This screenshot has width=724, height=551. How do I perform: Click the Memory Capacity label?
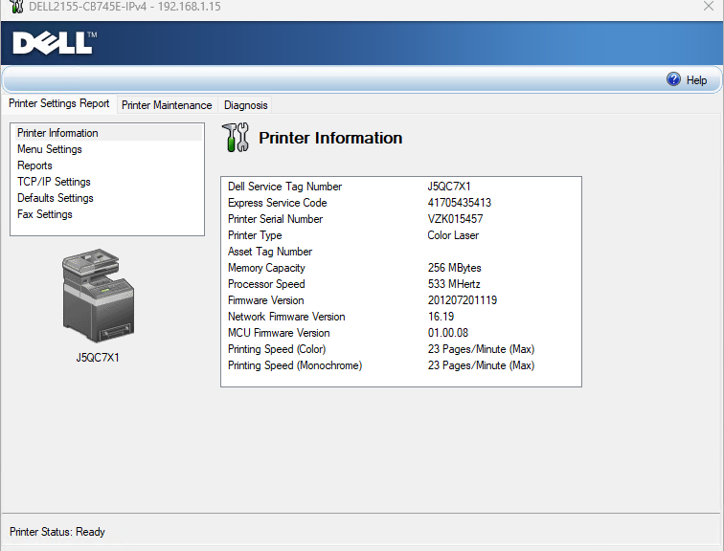(x=266, y=268)
